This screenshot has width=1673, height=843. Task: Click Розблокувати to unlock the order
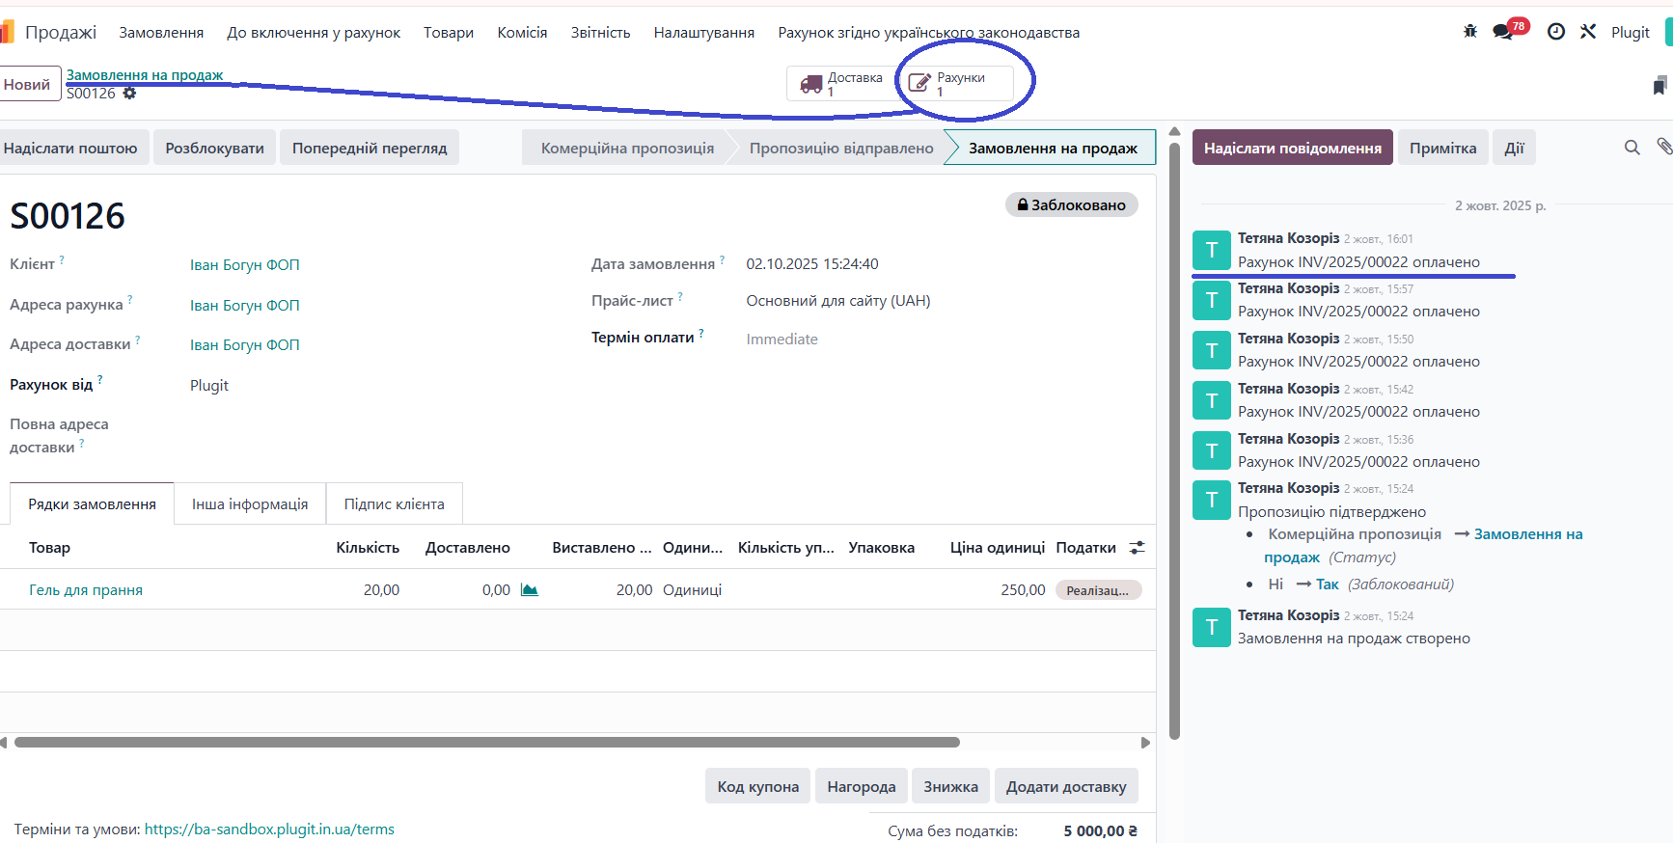214,148
